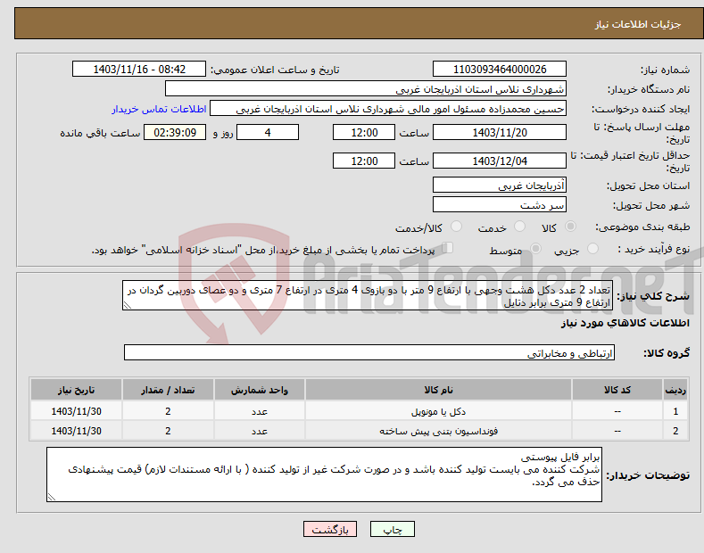Image resolution: width=704 pixels, height=553 pixels.
Task: Click need date 1403/11/30 in row 2
Action: (76, 431)
